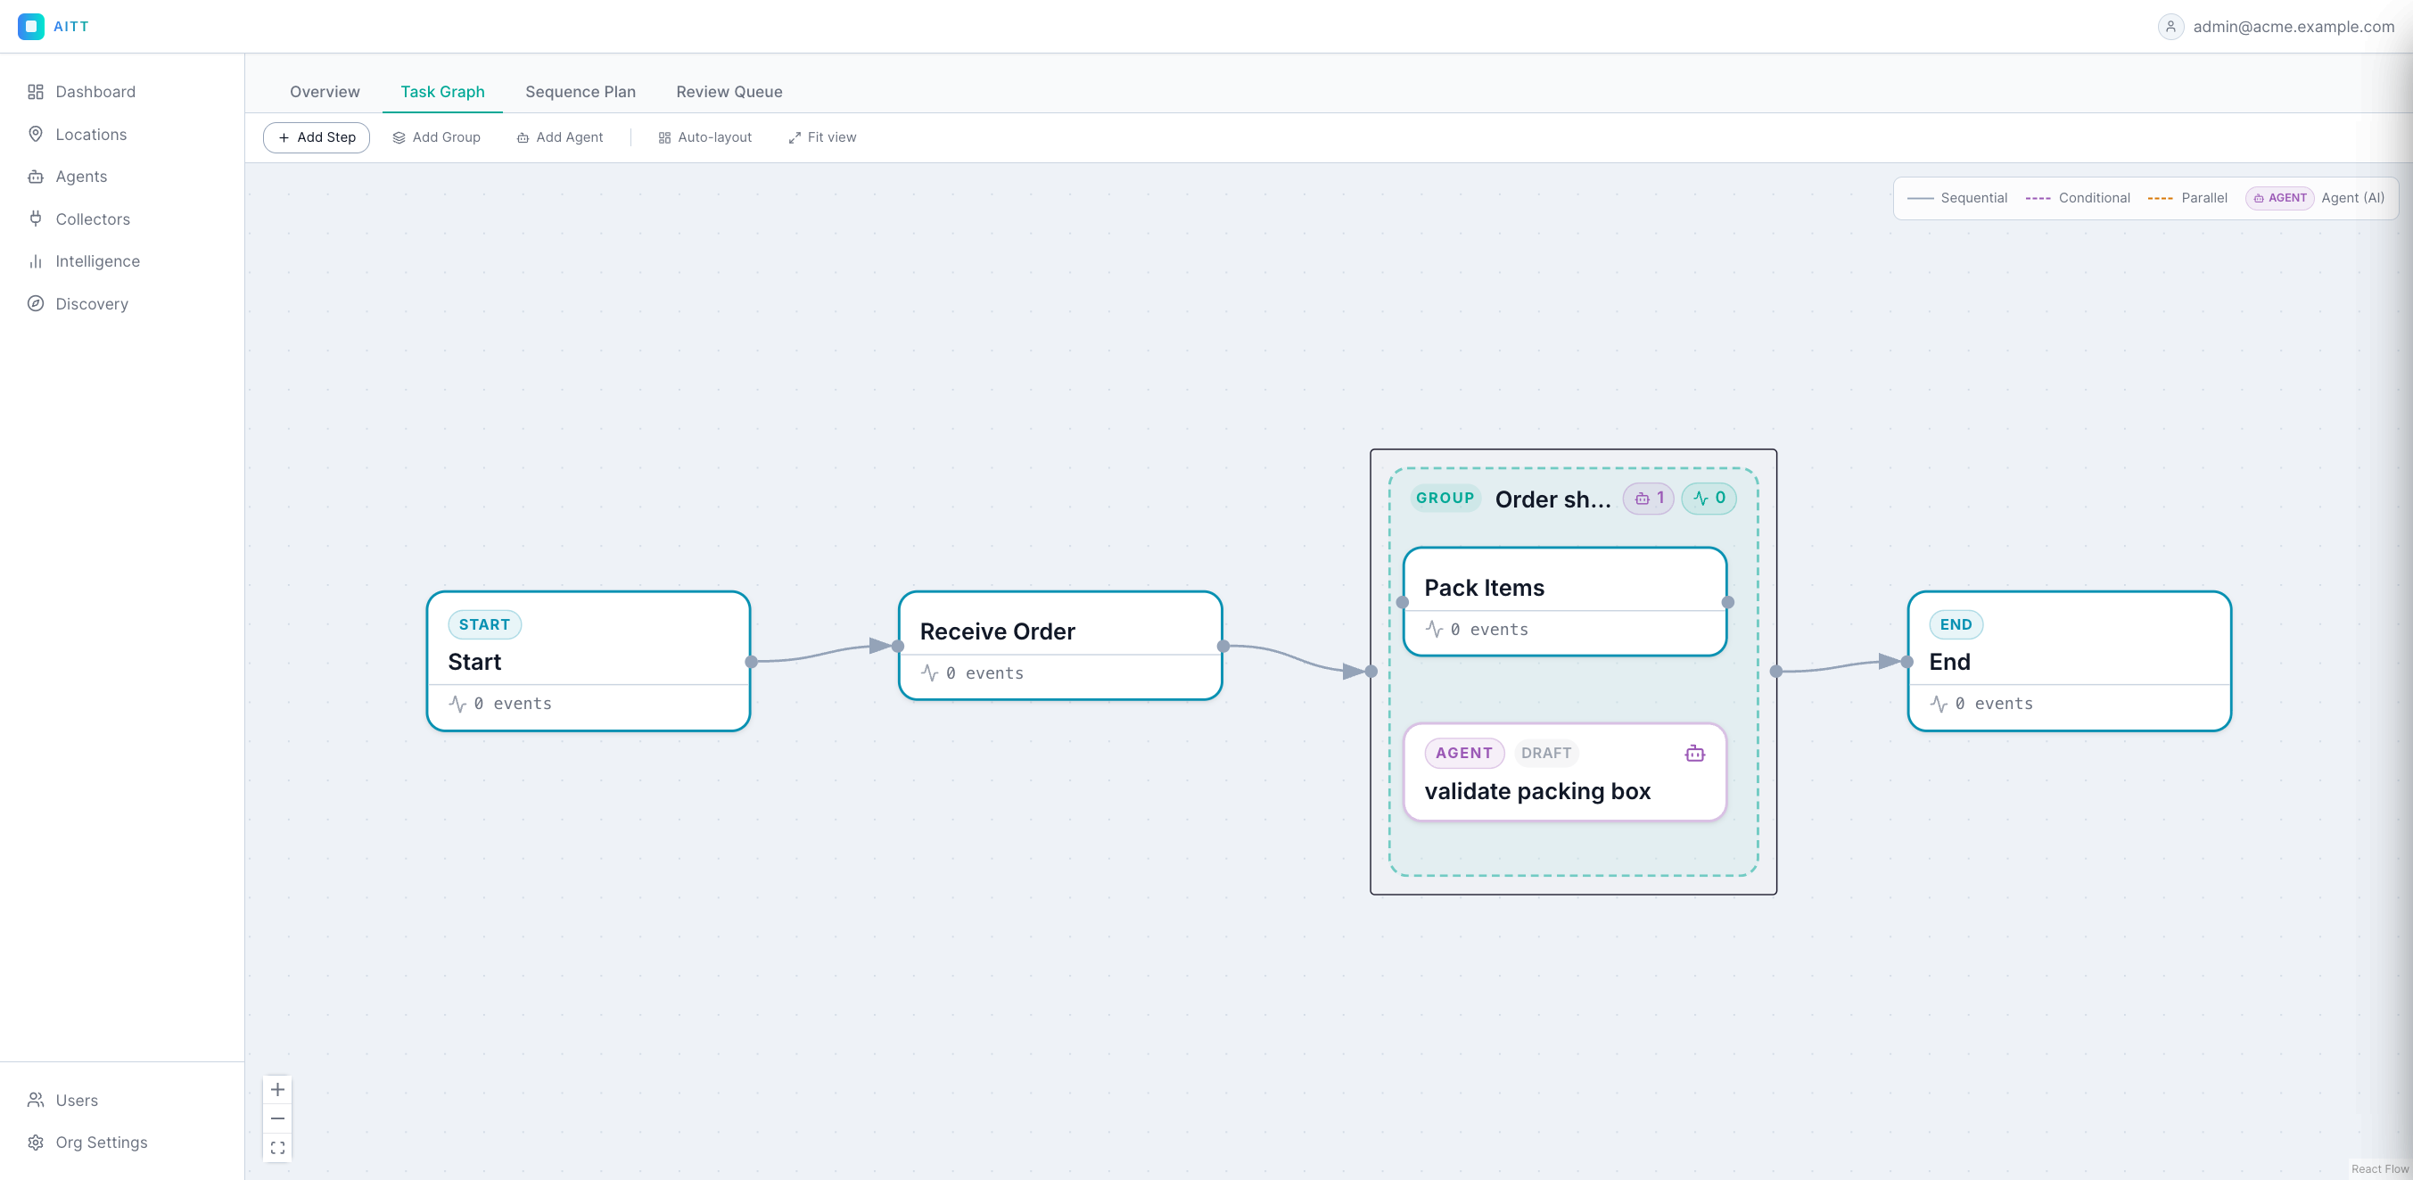Click the Start node's output handle
This screenshot has width=2413, height=1180.
click(x=751, y=662)
